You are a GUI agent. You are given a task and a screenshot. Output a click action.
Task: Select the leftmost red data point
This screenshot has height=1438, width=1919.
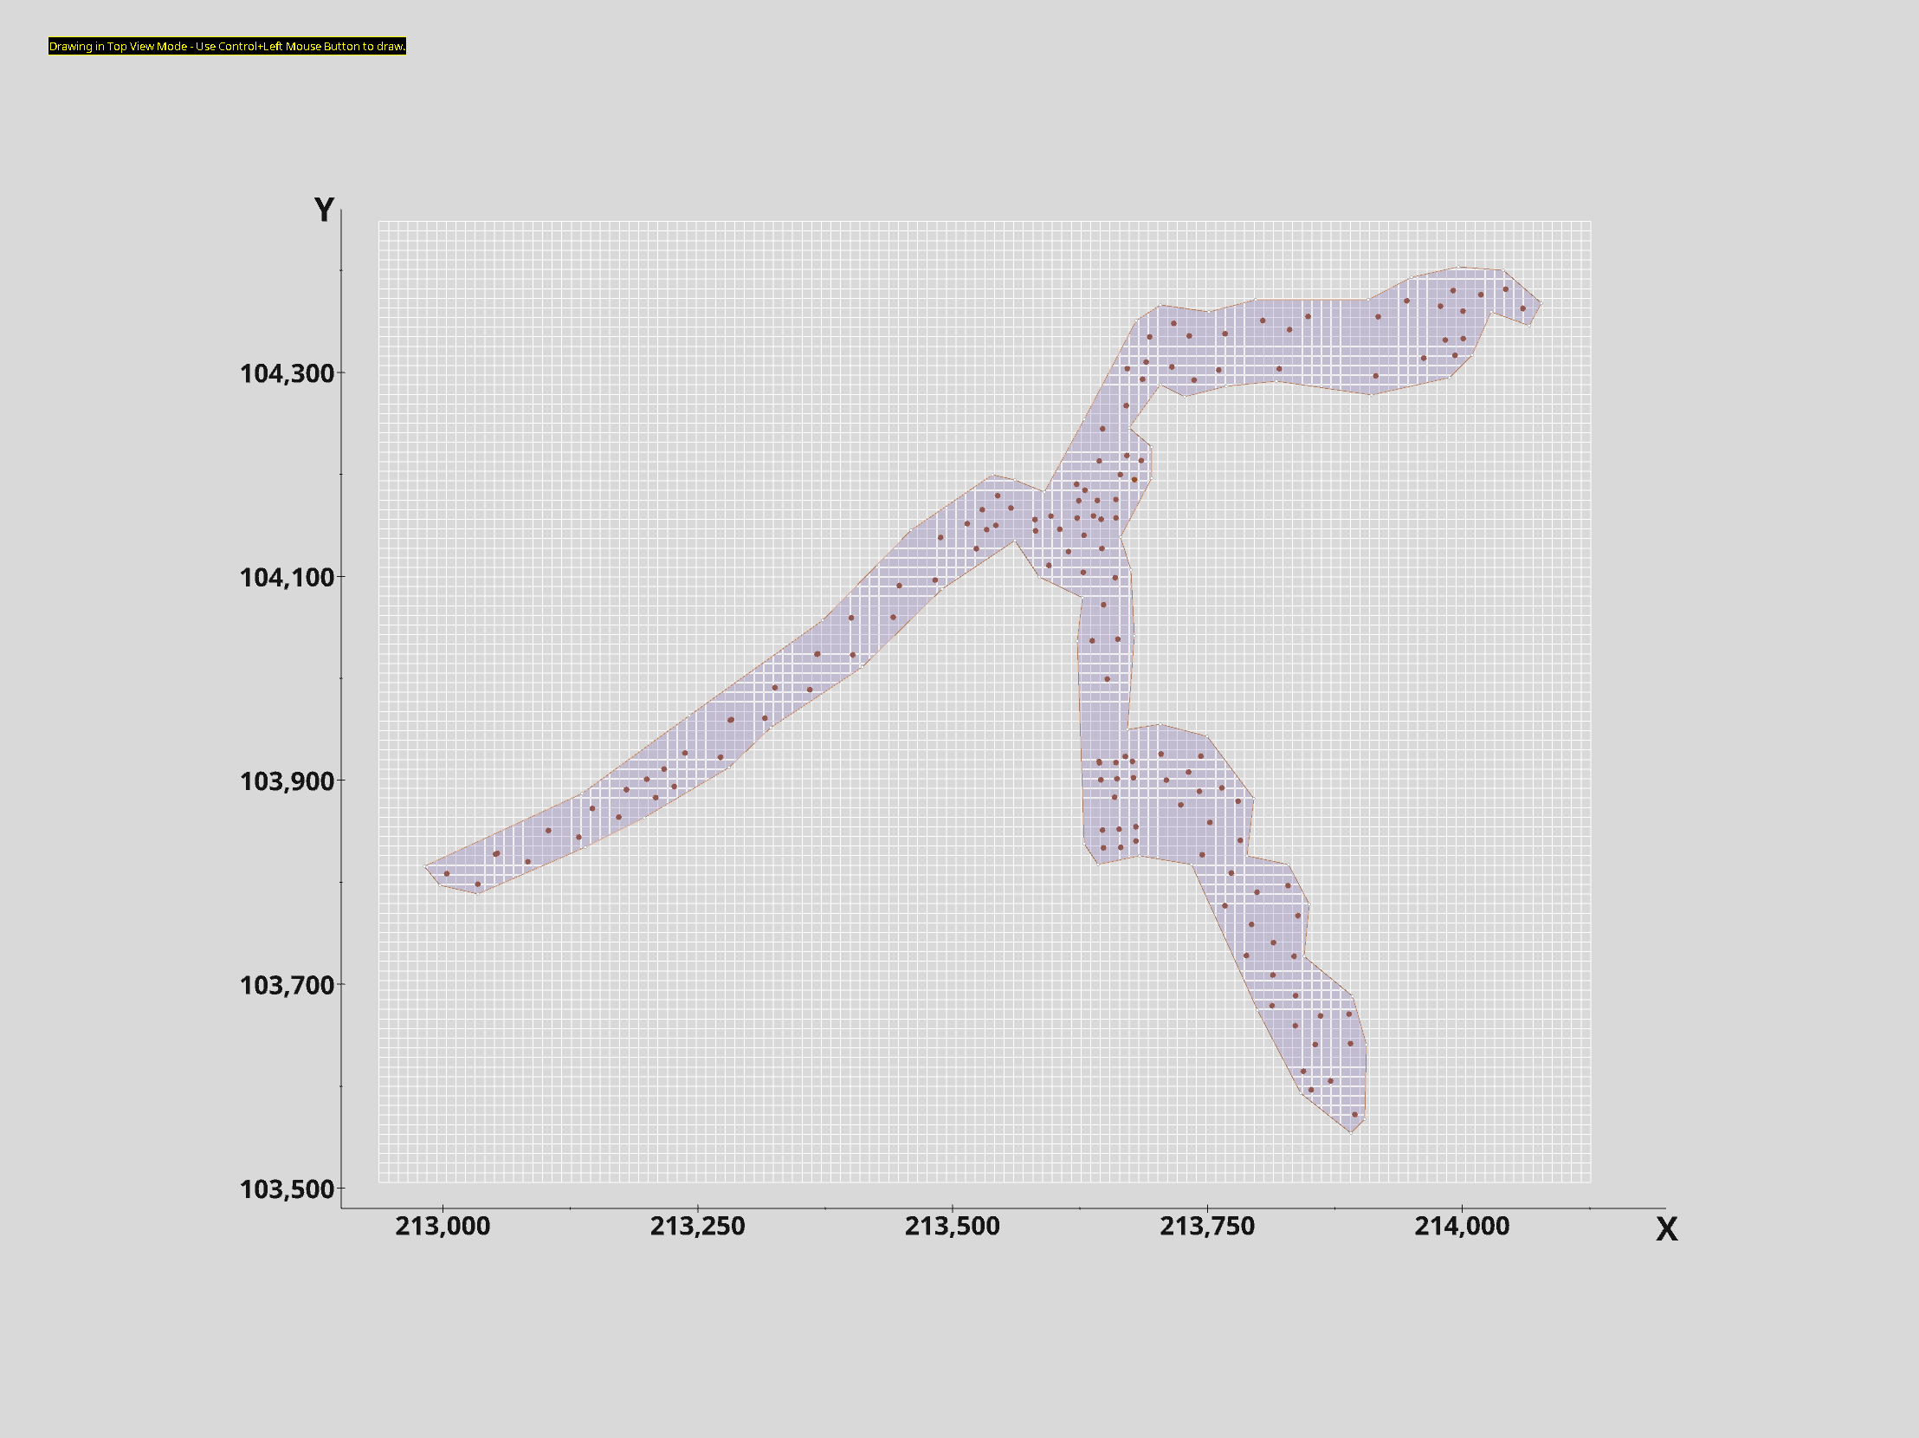point(447,874)
